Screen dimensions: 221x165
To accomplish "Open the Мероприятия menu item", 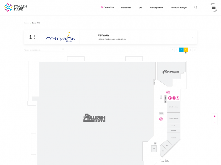I will point(156,8).
